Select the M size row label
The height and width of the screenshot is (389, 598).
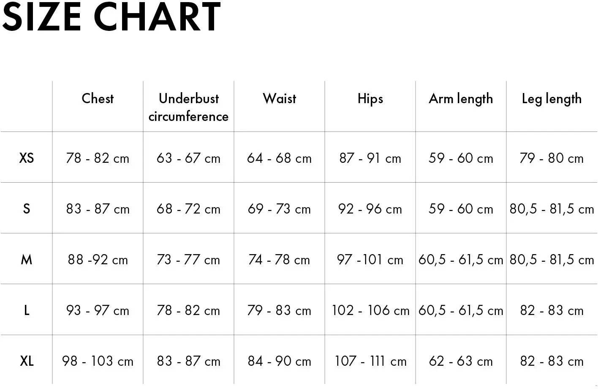(x=26, y=260)
